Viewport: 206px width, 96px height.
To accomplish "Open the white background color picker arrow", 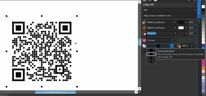I will coord(186,28).
